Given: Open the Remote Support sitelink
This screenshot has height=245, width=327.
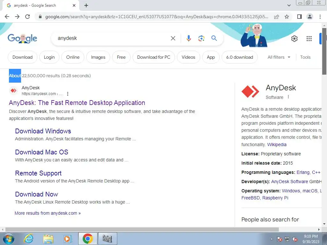Looking at the screenshot, I should 38,173.
